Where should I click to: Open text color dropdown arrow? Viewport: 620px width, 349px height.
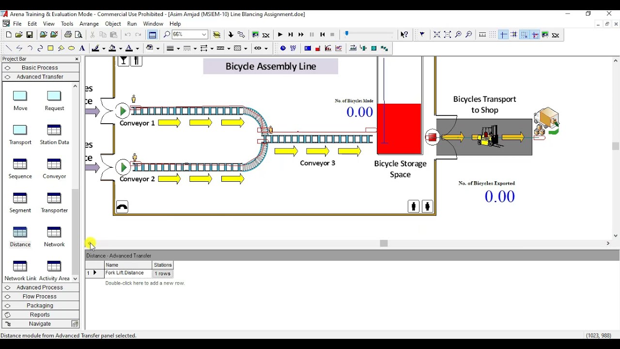pyautogui.click(x=137, y=48)
